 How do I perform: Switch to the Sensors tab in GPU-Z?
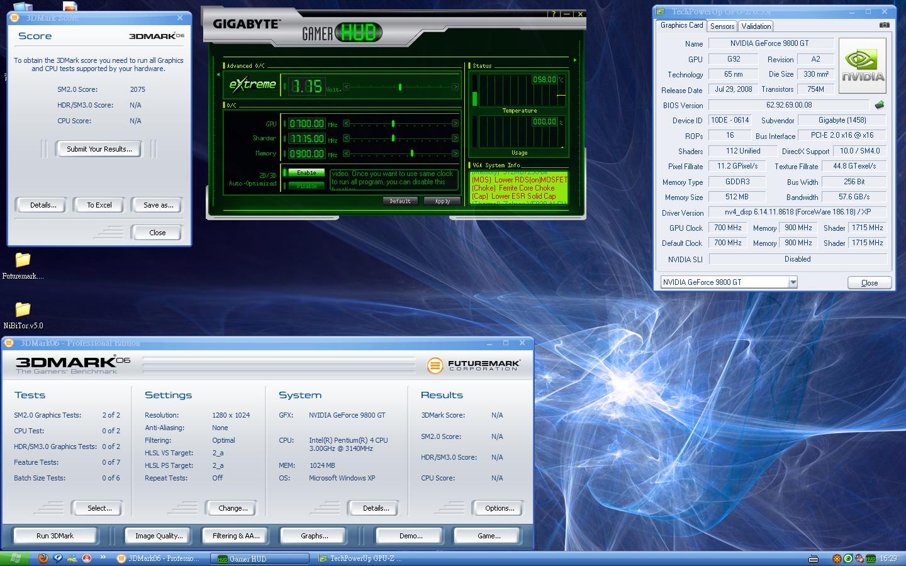[722, 26]
